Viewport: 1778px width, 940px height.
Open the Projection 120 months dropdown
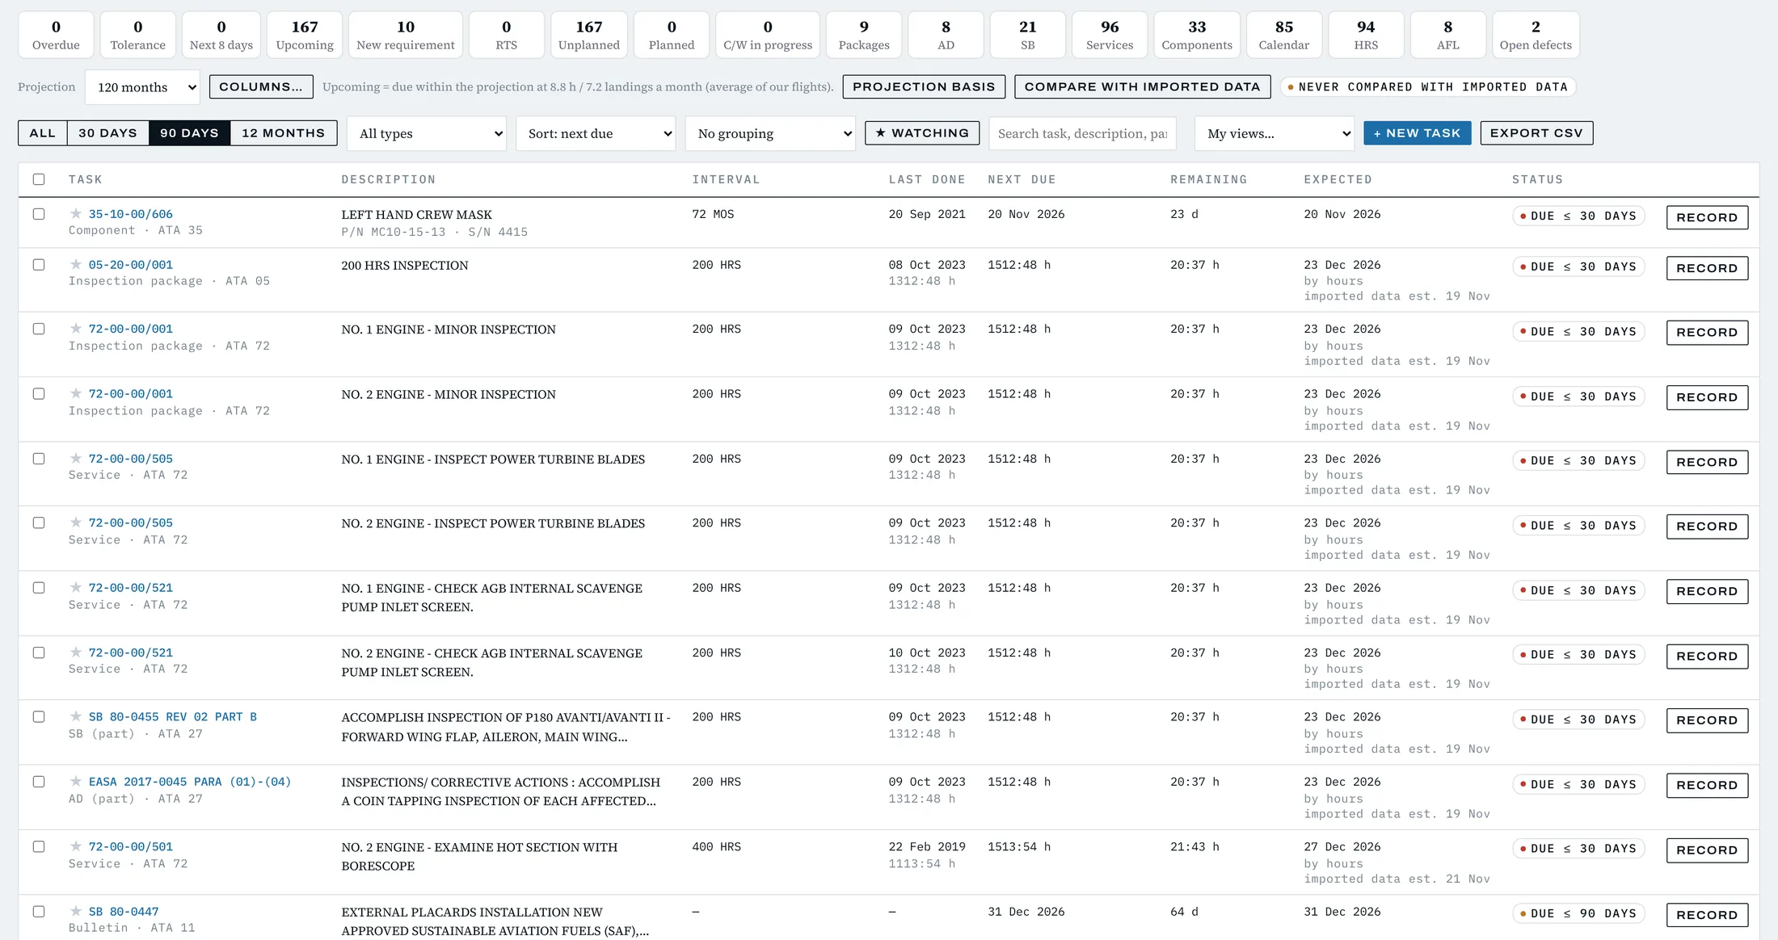(142, 87)
